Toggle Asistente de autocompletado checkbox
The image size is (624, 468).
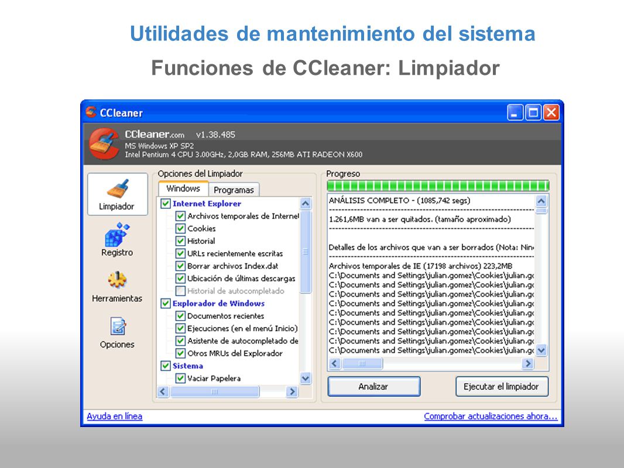click(180, 340)
